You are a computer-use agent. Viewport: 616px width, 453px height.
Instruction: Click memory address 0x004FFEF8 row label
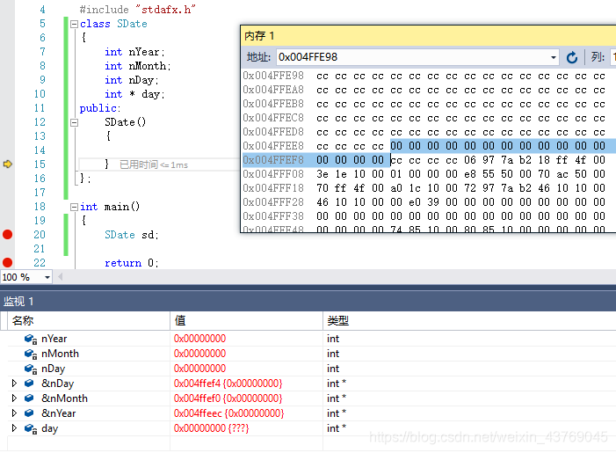point(273,160)
